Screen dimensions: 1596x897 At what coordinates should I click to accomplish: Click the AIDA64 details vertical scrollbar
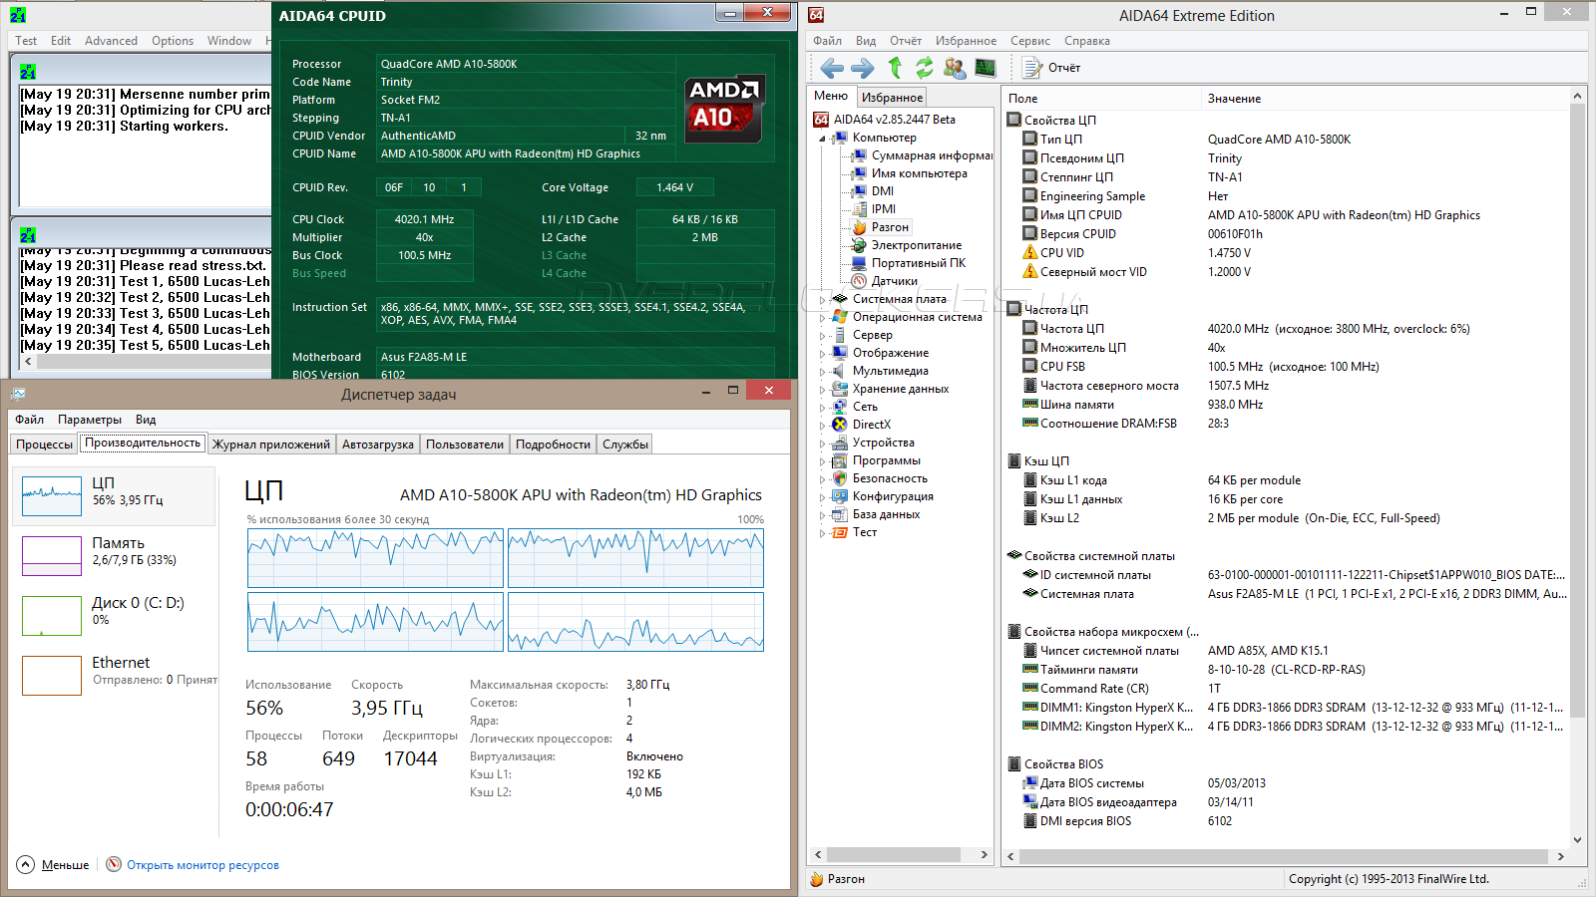1577,399
